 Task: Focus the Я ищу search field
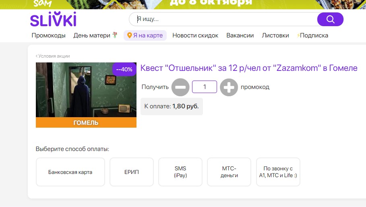[223, 19]
